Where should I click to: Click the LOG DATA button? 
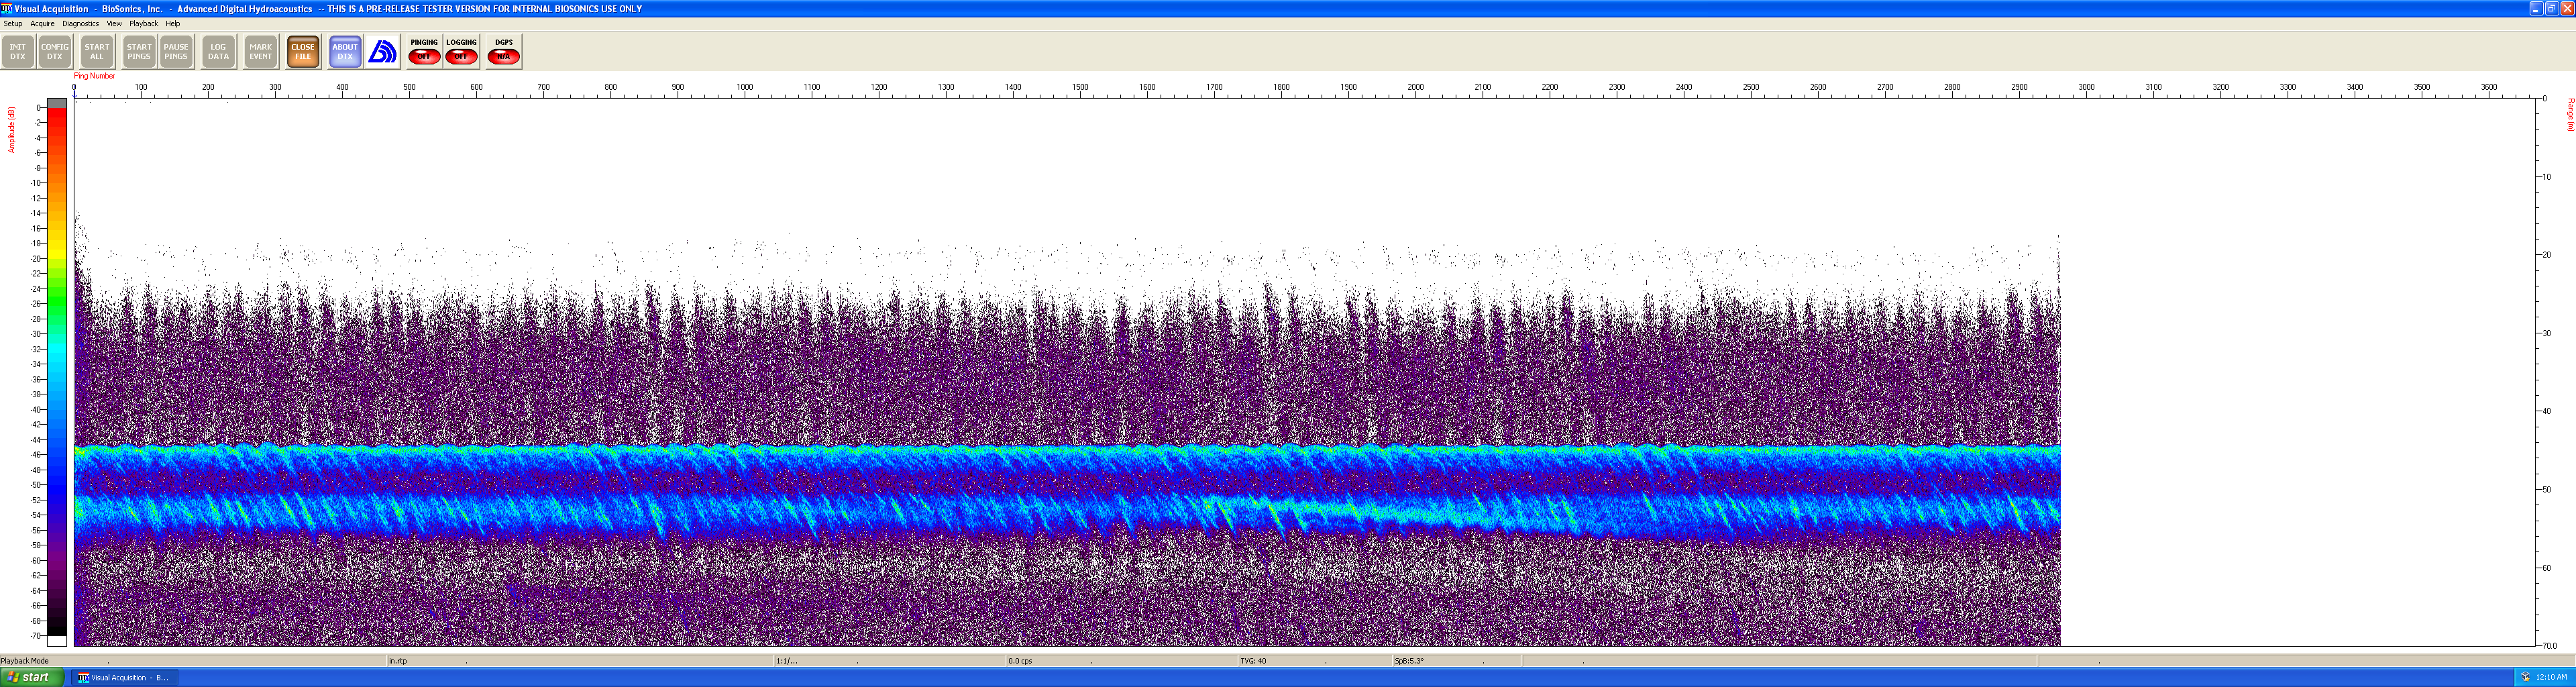[x=218, y=51]
